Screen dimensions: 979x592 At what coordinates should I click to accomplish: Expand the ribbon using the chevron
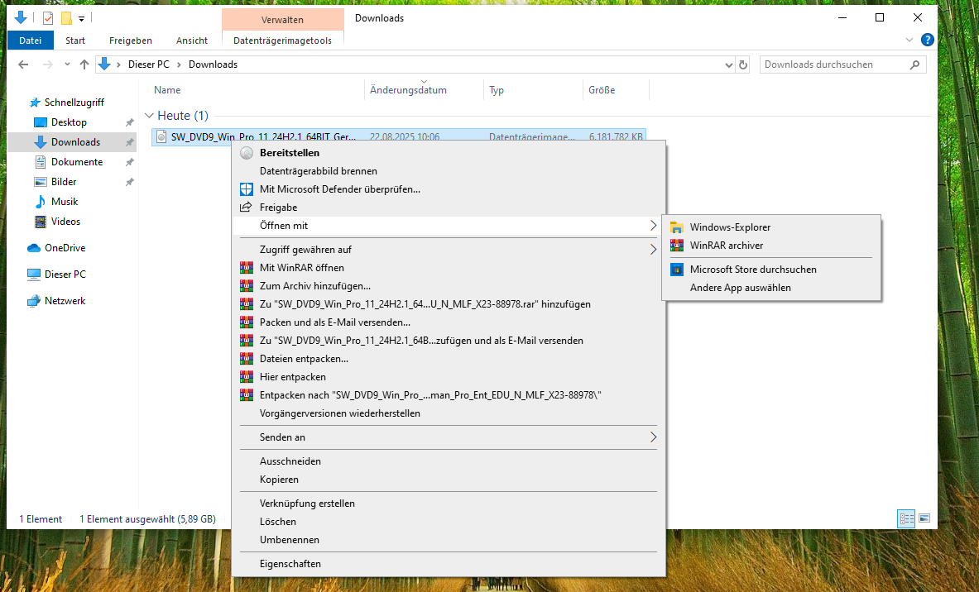tap(909, 40)
